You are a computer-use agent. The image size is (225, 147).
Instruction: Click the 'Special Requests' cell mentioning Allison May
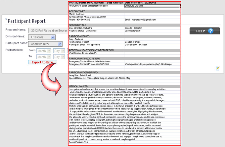coord(100,78)
